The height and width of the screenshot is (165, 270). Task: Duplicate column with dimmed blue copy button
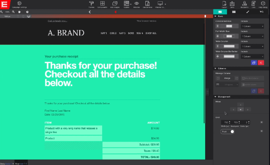coord(254,91)
